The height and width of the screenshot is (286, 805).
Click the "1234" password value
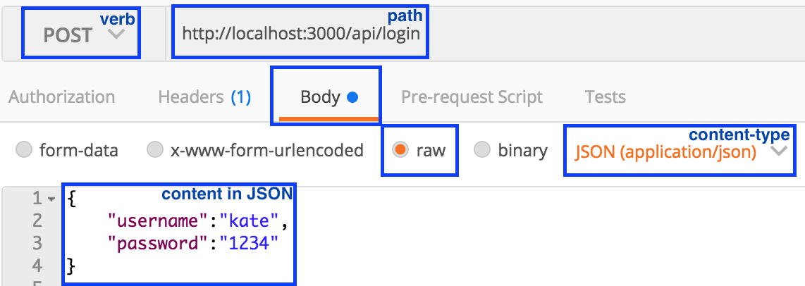[249, 243]
